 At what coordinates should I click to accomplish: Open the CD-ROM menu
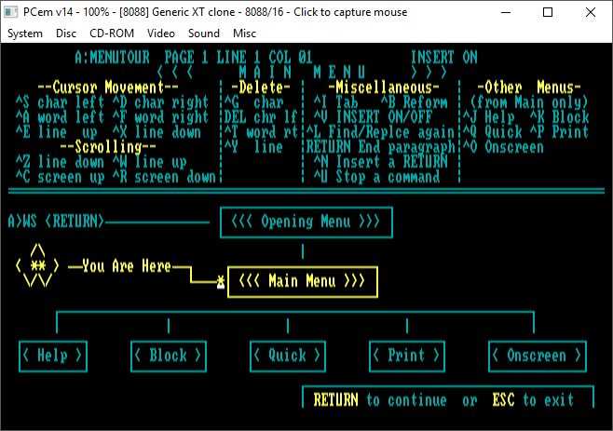[112, 34]
